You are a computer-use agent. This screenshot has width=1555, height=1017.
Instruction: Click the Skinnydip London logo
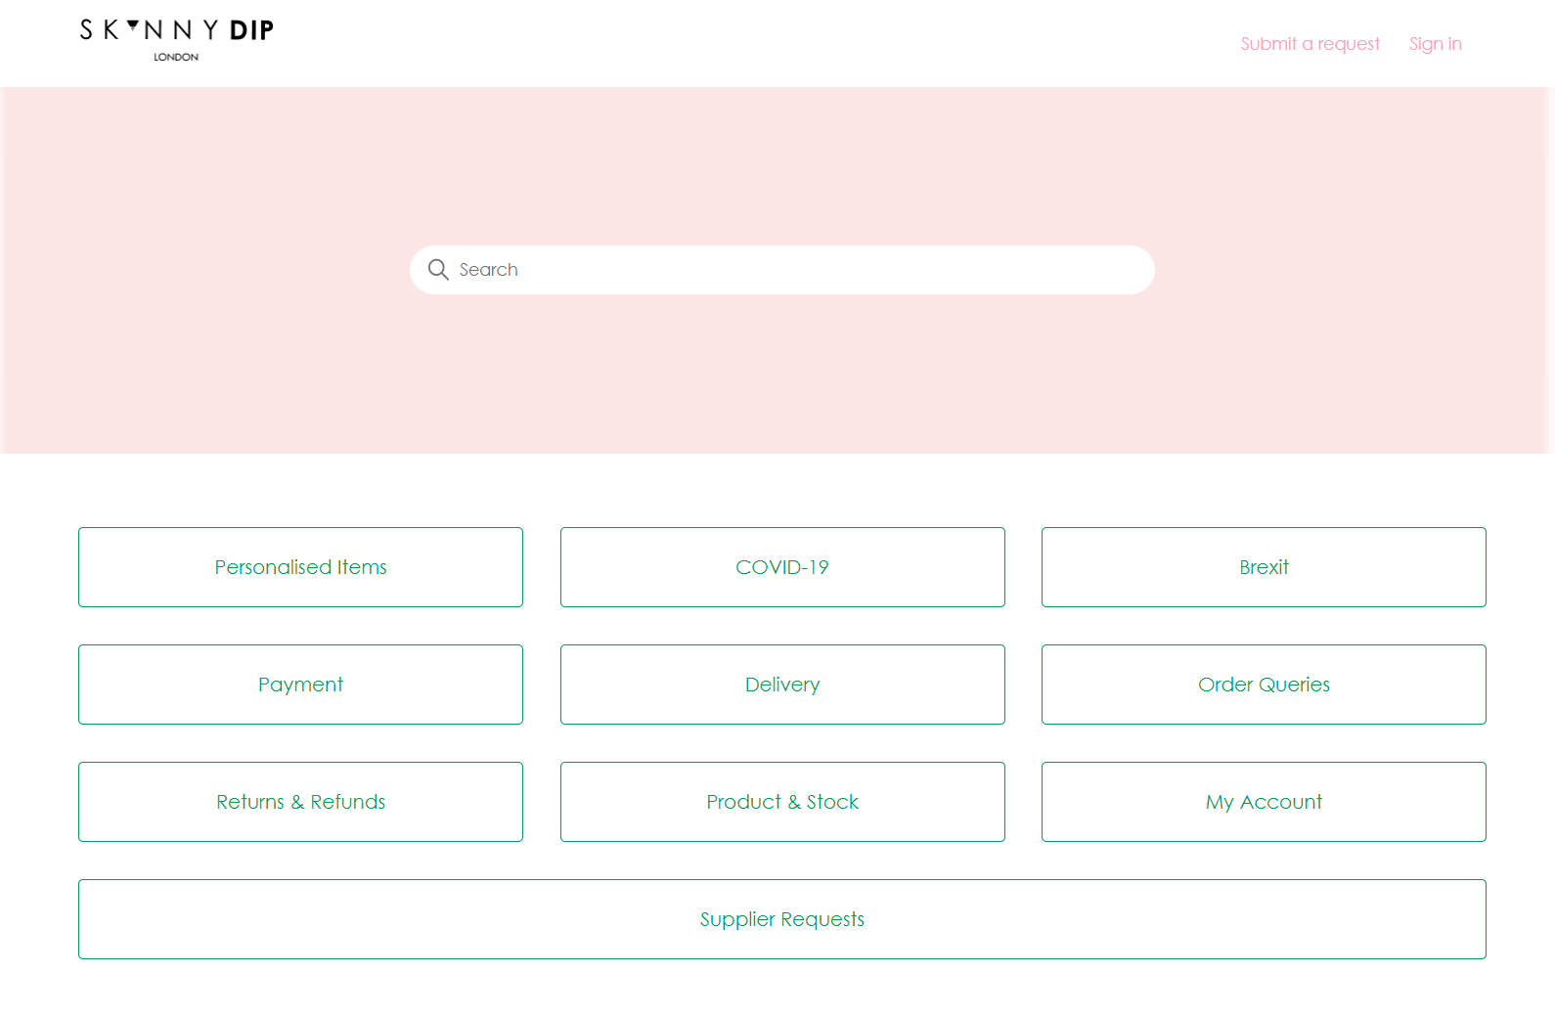click(176, 39)
